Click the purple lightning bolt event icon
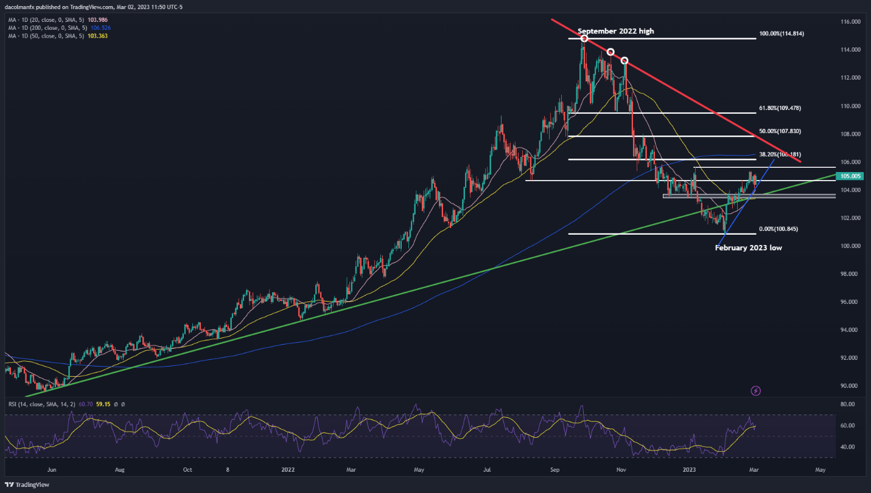 click(x=756, y=391)
